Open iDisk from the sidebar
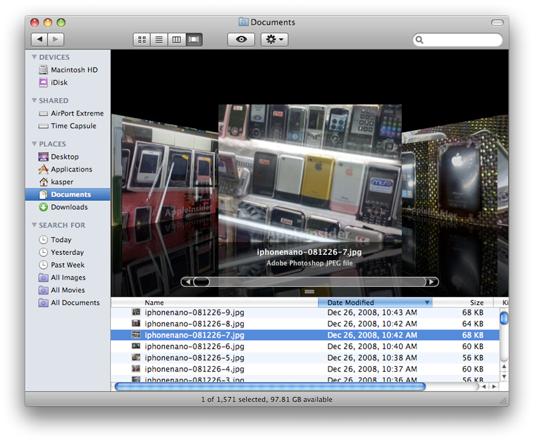Screen dimensions: 534x441 pos(59,83)
